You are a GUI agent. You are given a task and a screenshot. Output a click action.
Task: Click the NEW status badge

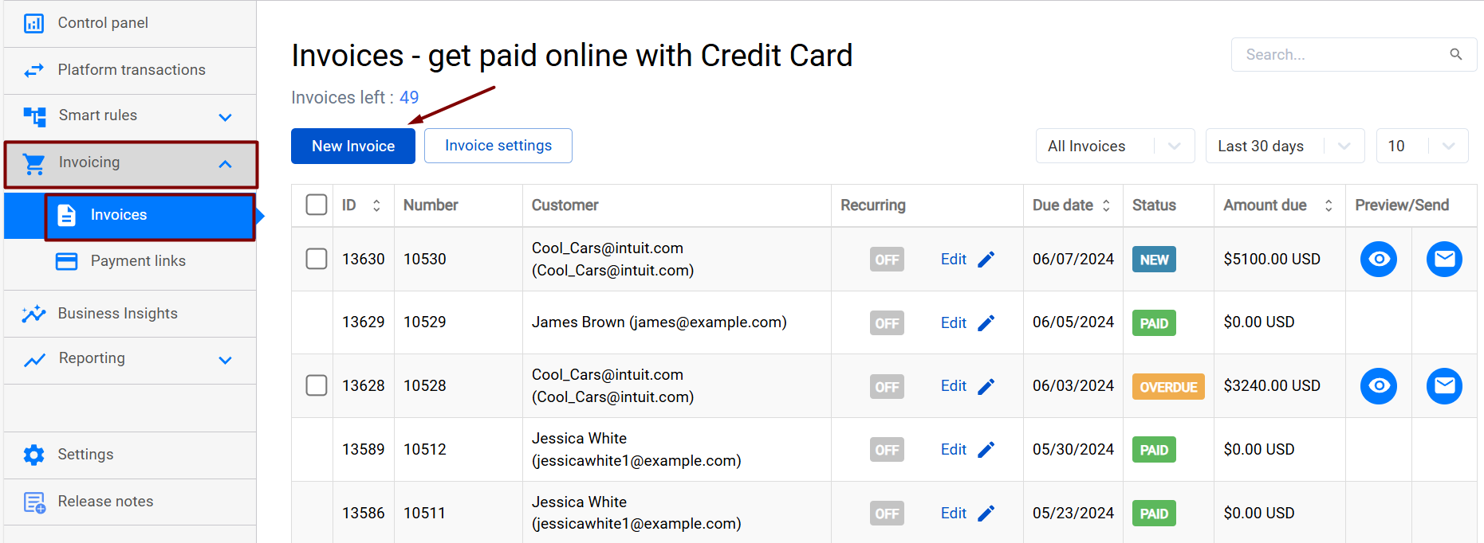[1154, 260]
